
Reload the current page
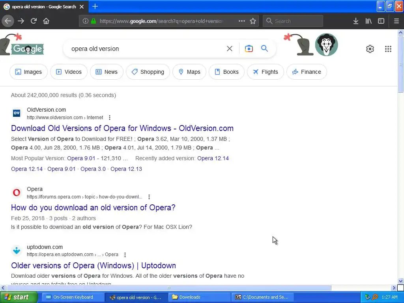34,21
